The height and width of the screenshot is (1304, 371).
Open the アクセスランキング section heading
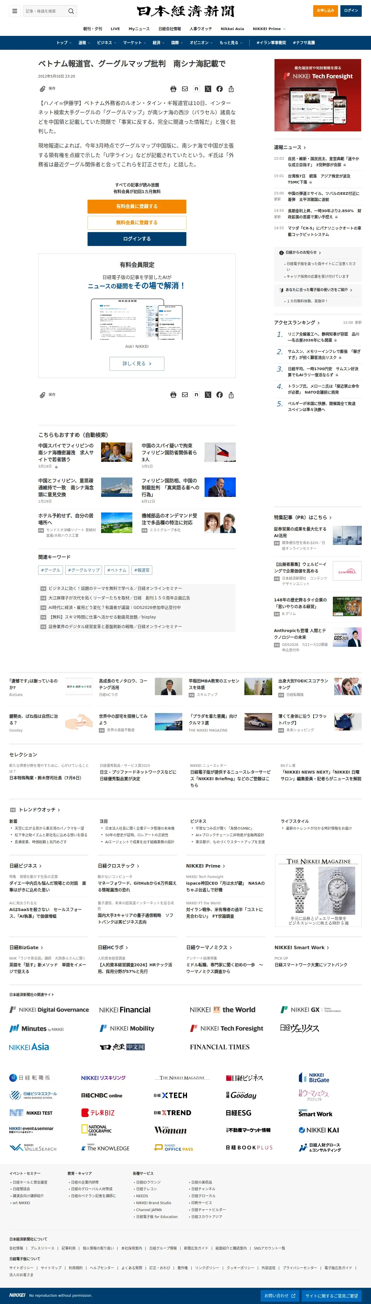pos(297,322)
